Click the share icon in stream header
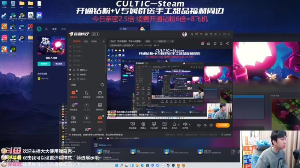This screenshot has height=168, width=300. [x=227, y=43]
